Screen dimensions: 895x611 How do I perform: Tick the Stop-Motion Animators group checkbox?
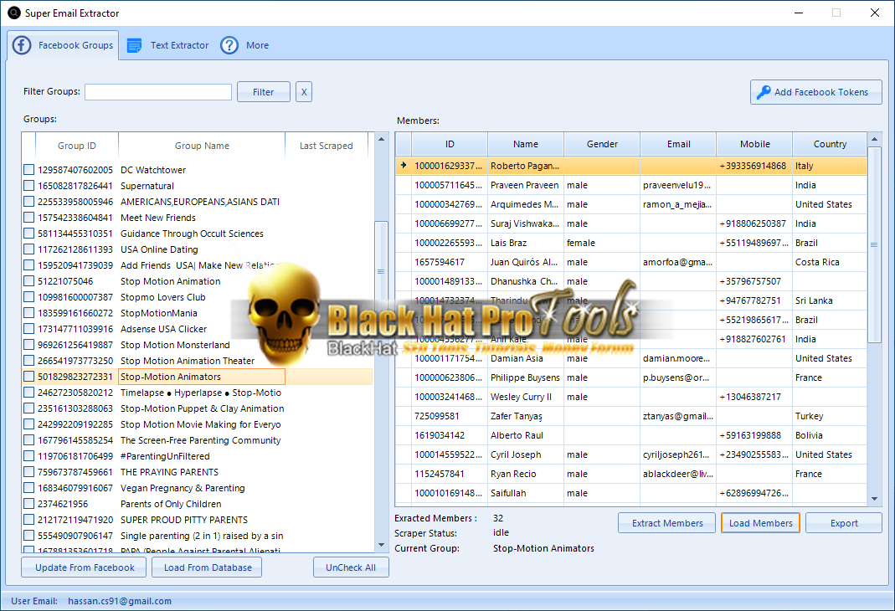coord(29,377)
